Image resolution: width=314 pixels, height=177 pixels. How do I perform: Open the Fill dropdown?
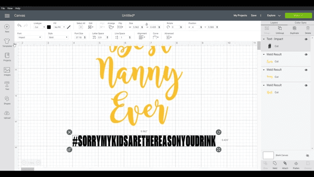pos(59,27)
